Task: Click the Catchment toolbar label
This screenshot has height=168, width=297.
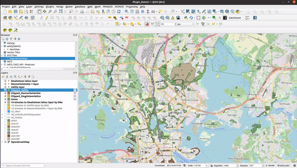Action: pos(235,18)
